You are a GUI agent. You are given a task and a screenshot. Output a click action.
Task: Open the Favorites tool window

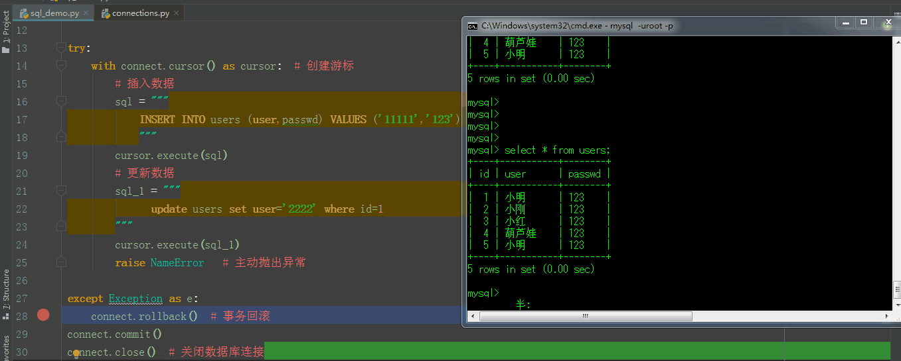click(x=6, y=348)
